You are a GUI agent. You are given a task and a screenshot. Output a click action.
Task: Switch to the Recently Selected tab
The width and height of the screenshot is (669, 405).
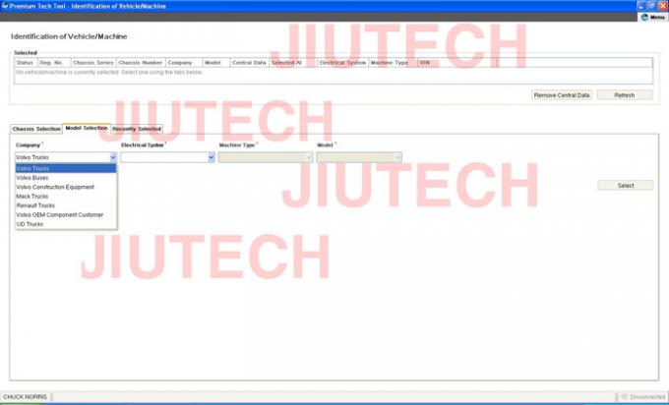pos(137,129)
